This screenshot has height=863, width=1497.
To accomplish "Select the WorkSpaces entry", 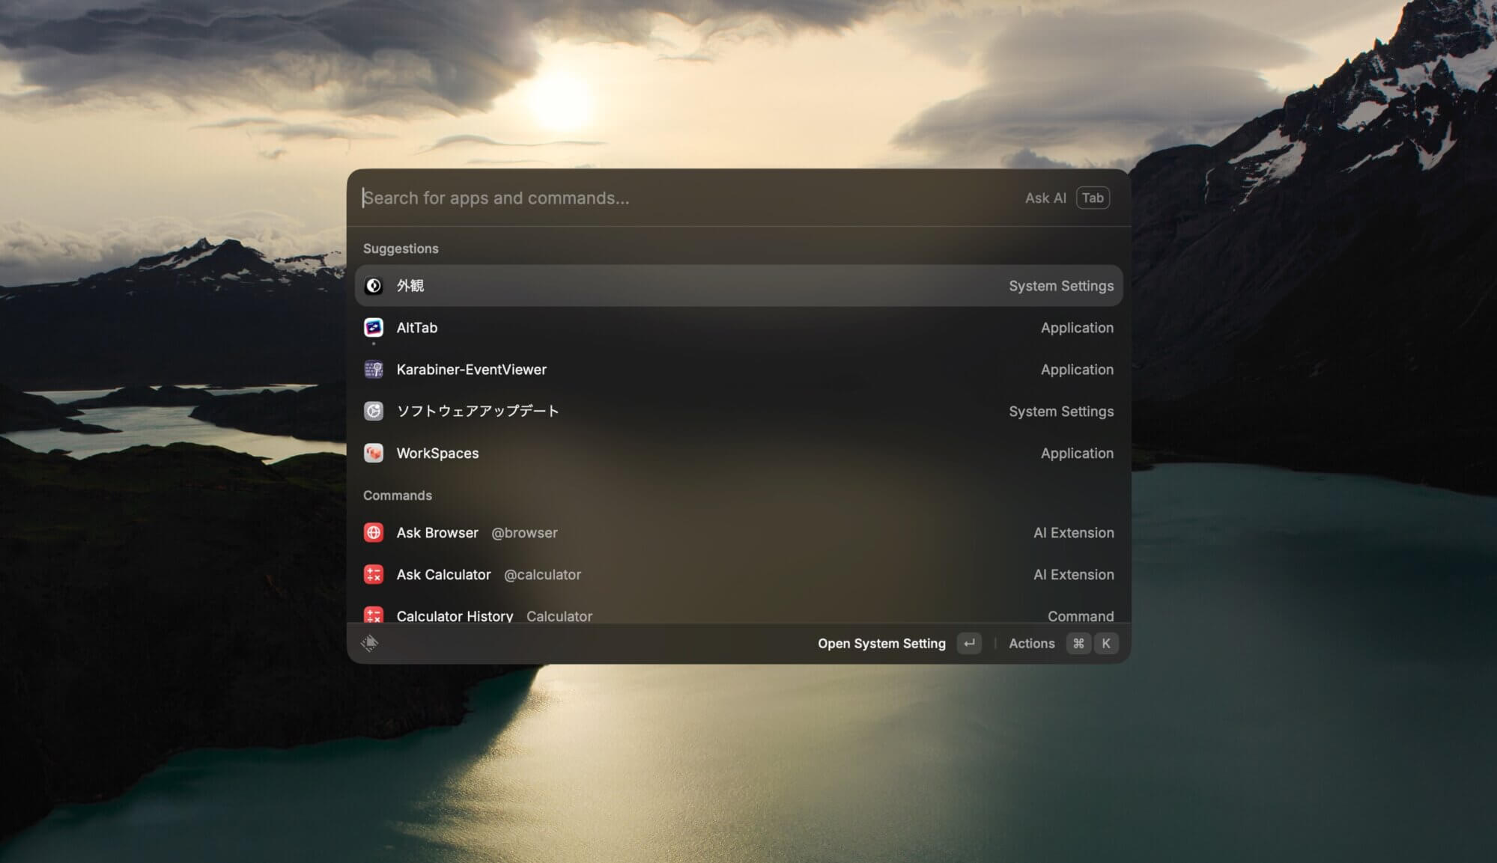I will pos(738,453).
